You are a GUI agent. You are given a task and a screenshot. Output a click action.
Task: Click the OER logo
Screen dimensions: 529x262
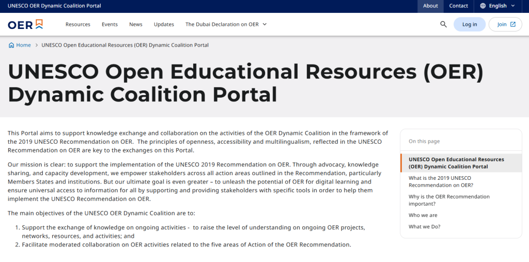click(x=25, y=24)
